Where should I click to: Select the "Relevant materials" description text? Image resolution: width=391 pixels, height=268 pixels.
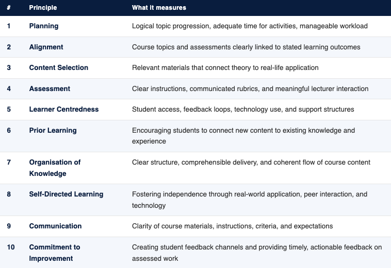(x=225, y=67)
